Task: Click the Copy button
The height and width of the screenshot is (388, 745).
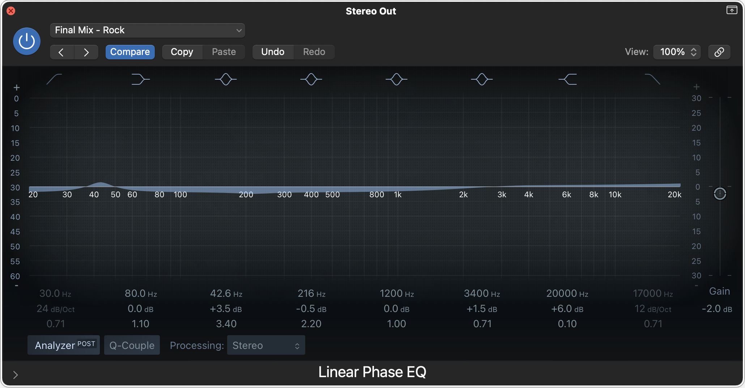Action: (182, 52)
